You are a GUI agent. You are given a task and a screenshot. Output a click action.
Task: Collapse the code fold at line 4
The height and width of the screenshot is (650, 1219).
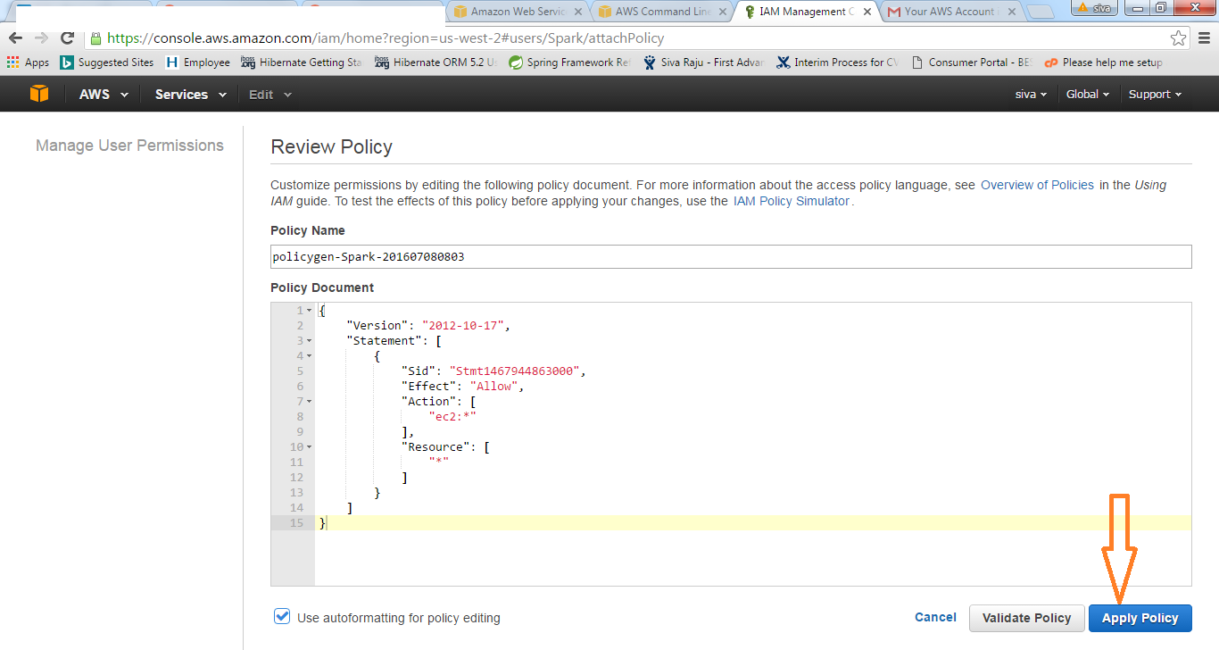(309, 356)
